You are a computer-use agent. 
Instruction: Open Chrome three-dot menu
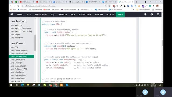(161, 6)
